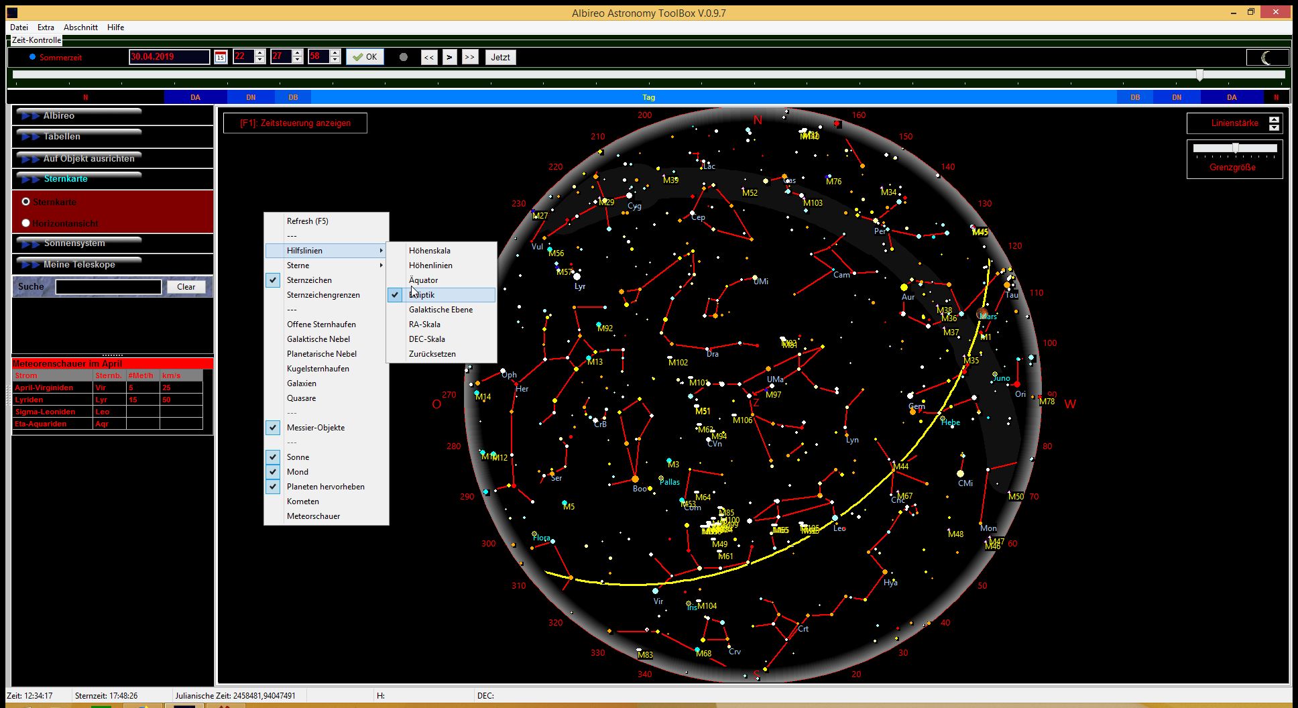Image resolution: width=1298 pixels, height=708 pixels.
Task: Enable Sternzeichengrenzen in the context menu
Action: 327,295
